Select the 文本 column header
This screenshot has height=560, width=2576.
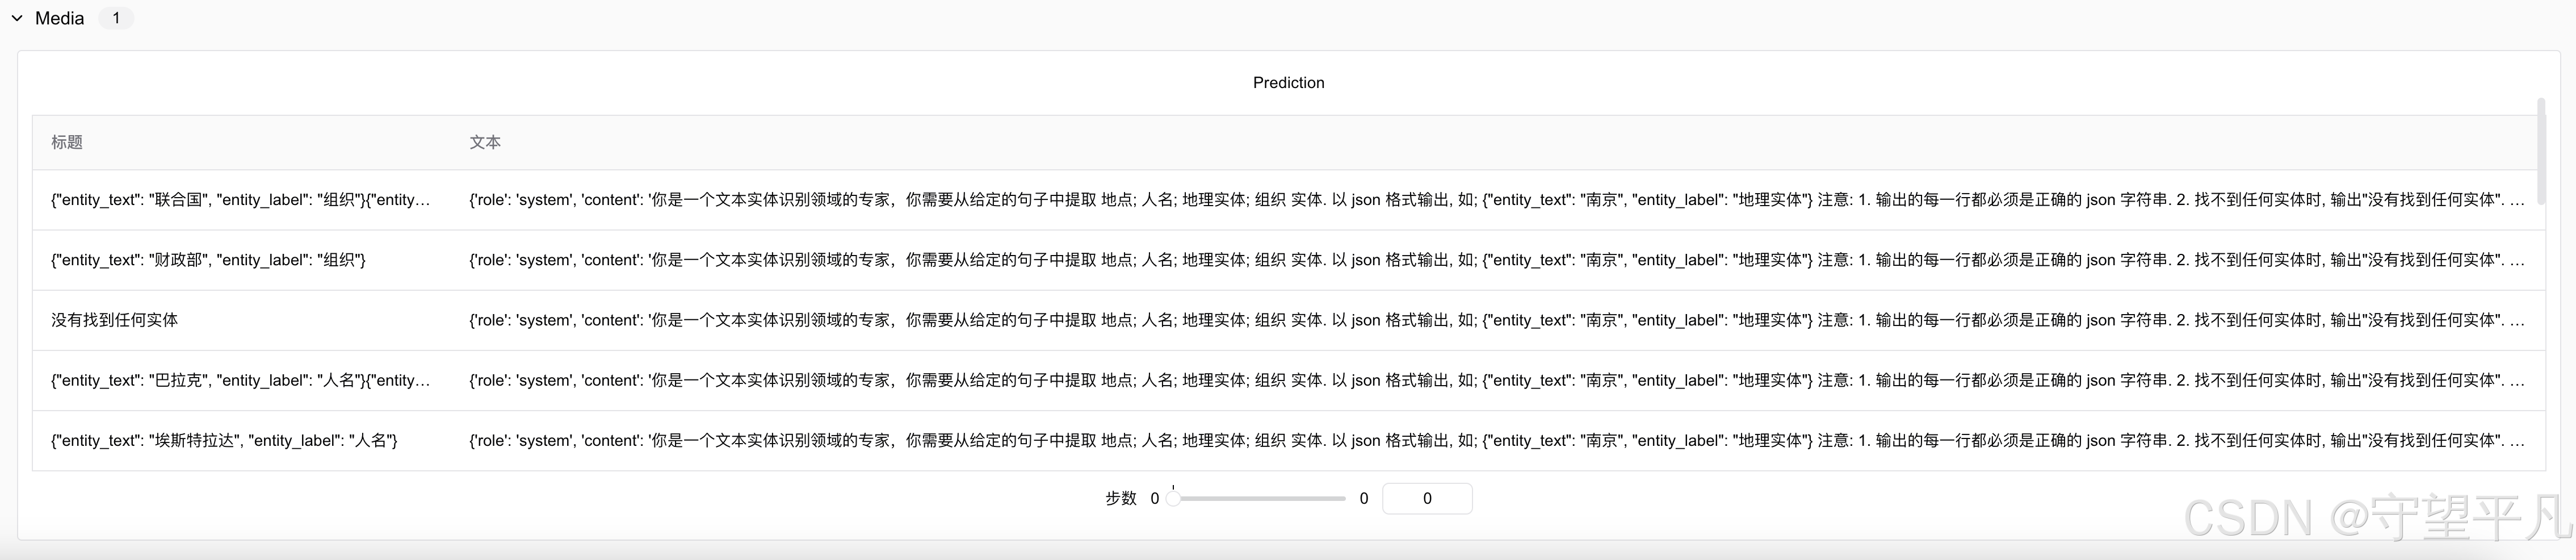(485, 142)
